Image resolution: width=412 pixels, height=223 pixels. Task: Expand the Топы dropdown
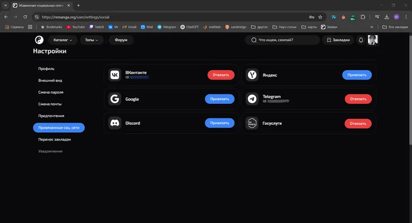pos(92,40)
